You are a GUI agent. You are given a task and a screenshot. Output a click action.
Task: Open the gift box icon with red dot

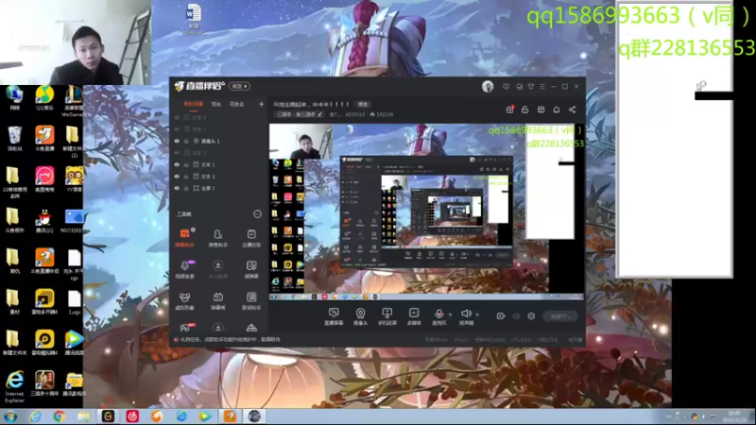click(510, 110)
